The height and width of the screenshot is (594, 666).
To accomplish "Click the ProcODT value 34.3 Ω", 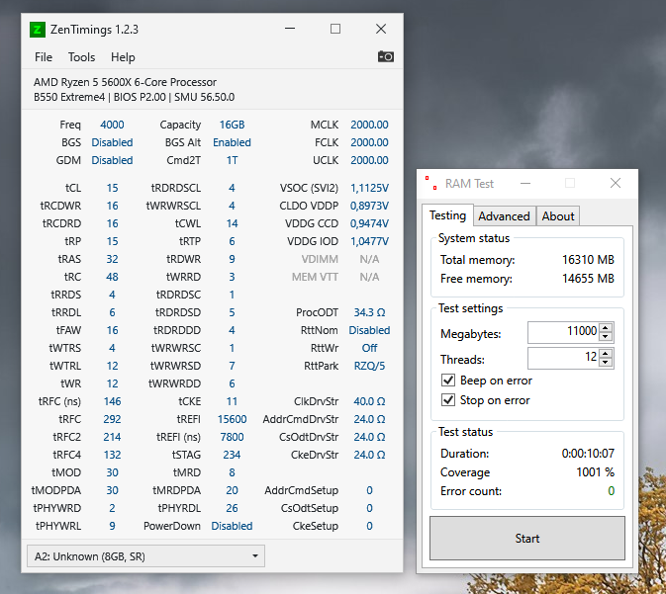I will point(369,312).
